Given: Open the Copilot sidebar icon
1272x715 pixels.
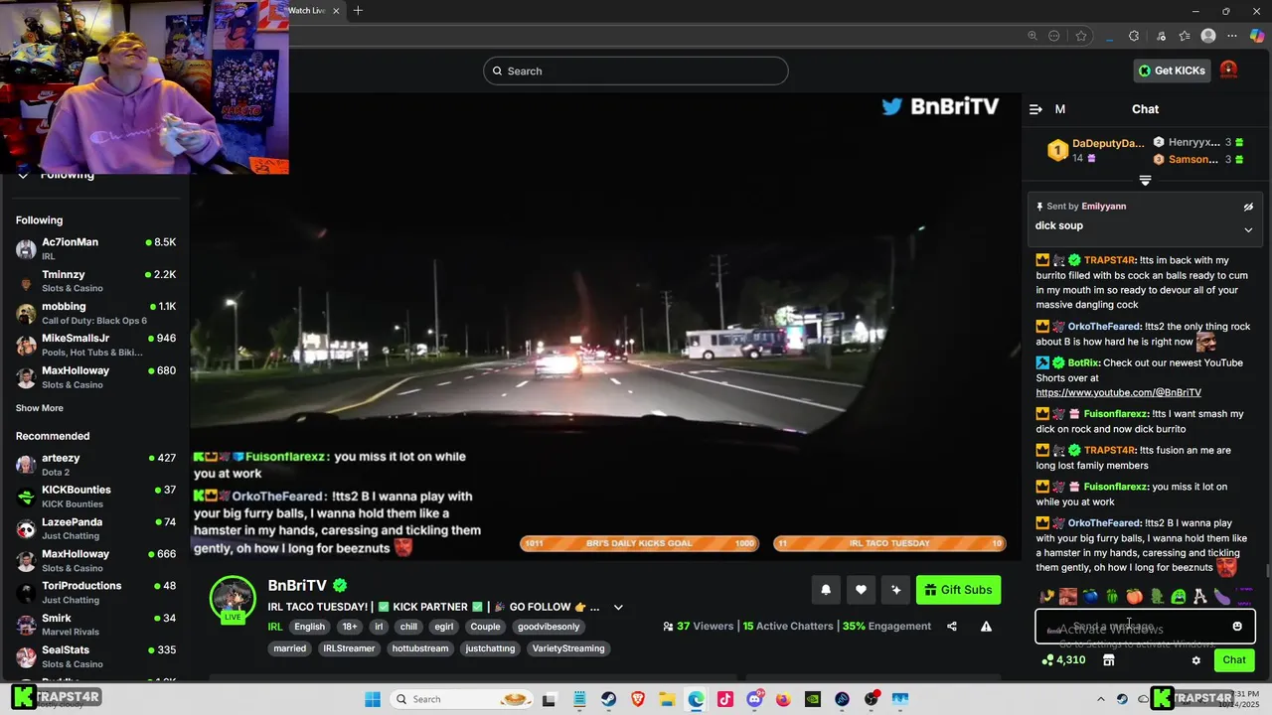Looking at the screenshot, I should tap(1256, 36).
